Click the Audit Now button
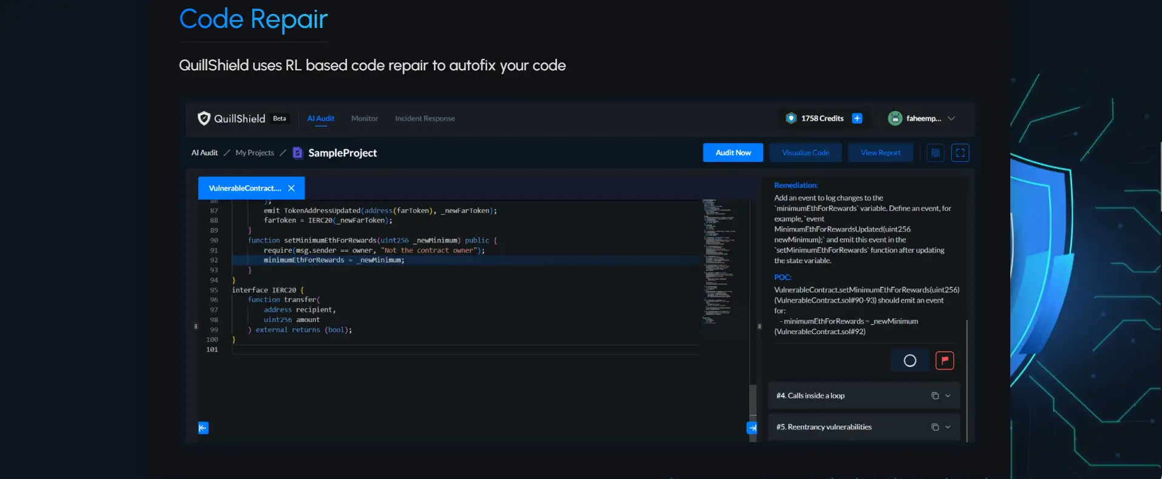The height and width of the screenshot is (479, 1162). [733, 153]
